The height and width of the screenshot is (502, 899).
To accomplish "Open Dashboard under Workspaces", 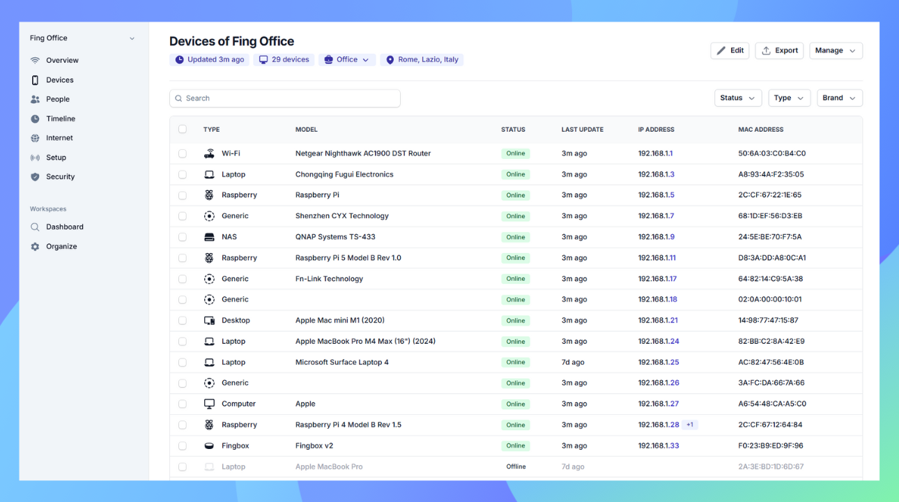I will pyautogui.click(x=65, y=227).
